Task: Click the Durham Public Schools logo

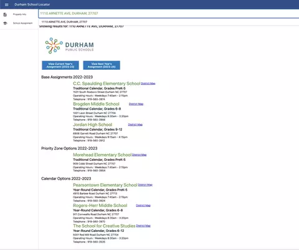Action: click(69, 46)
